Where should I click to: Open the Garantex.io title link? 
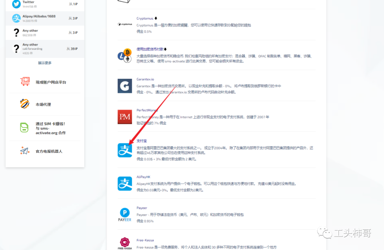coord(145,79)
